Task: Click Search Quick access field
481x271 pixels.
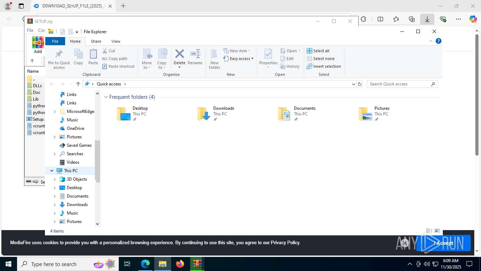Action: tap(402, 84)
